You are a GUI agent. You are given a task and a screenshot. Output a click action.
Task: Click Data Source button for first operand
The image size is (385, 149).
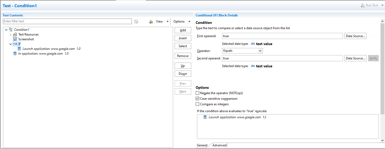(x=355, y=36)
